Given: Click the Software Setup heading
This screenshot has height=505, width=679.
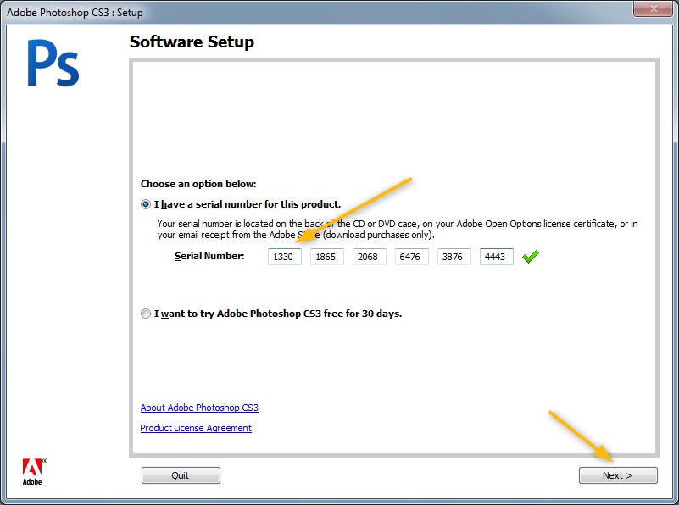Looking at the screenshot, I should [x=191, y=42].
